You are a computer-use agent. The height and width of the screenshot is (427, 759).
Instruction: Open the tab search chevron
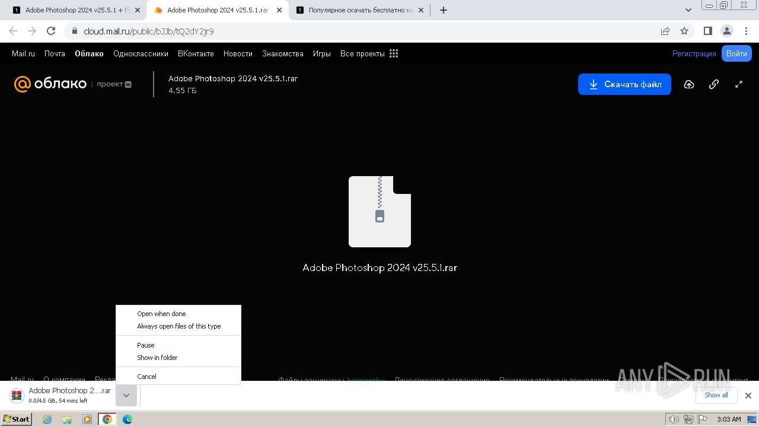[x=688, y=10]
